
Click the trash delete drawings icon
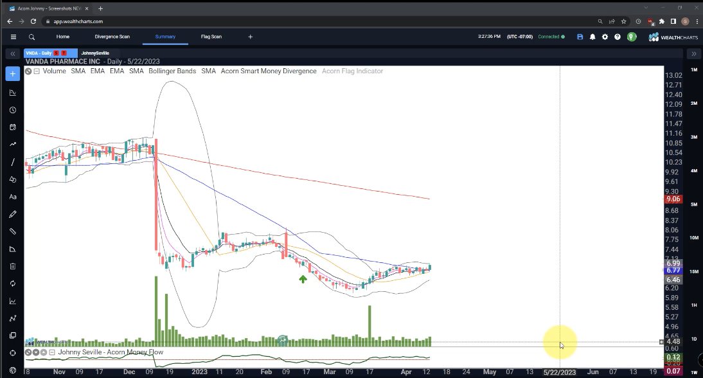[x=13, y=266]
